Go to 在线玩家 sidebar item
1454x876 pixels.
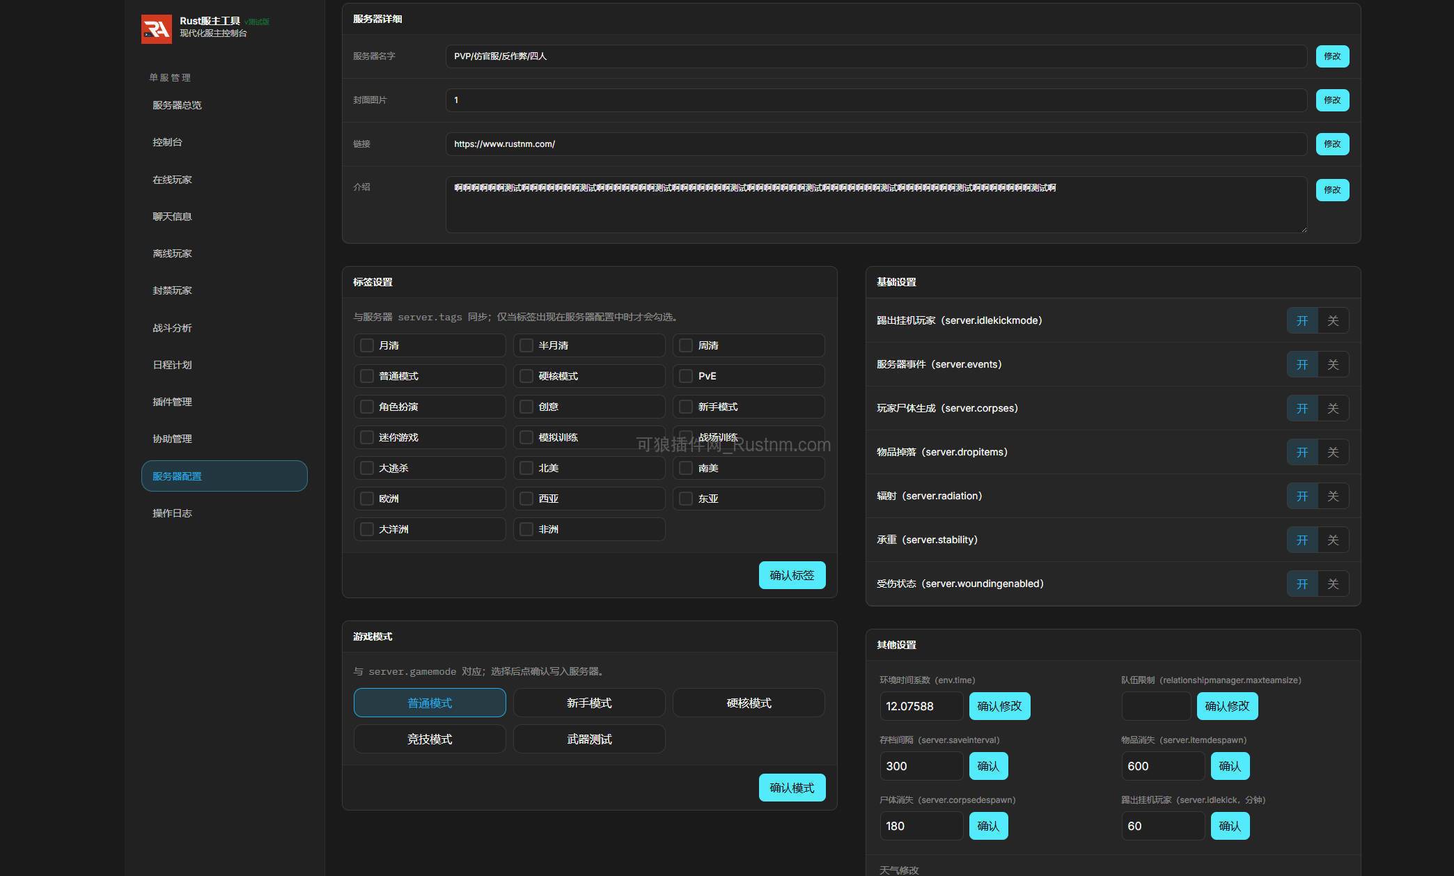[x=224, y=180]
